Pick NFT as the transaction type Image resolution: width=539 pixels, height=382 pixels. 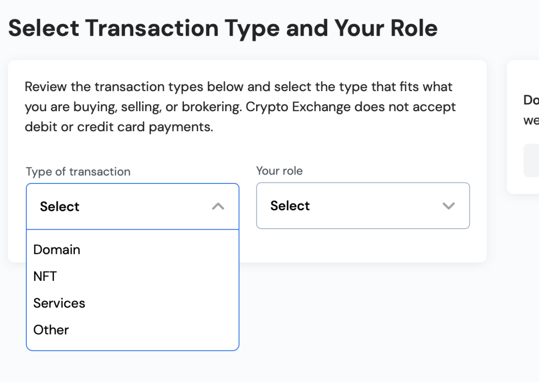point(45,276)
